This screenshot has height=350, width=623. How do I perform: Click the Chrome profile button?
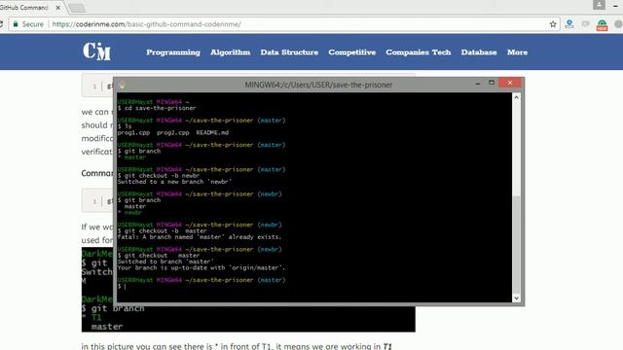[x=599, y=5]
